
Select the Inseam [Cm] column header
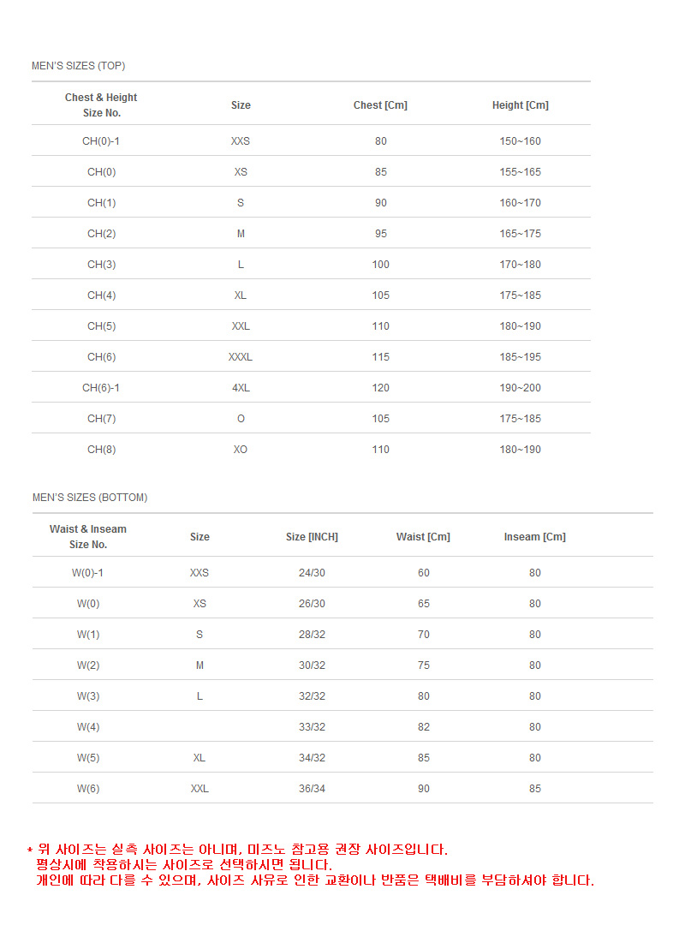click(x=534, y=537)
